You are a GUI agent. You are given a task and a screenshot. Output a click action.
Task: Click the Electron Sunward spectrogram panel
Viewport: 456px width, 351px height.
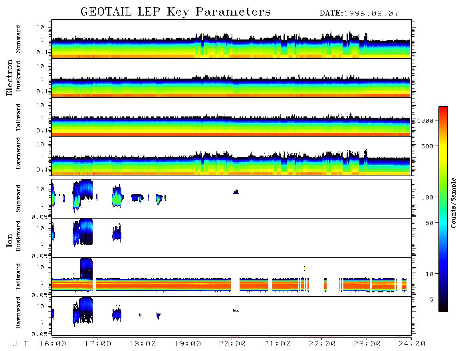pos(232,39)
